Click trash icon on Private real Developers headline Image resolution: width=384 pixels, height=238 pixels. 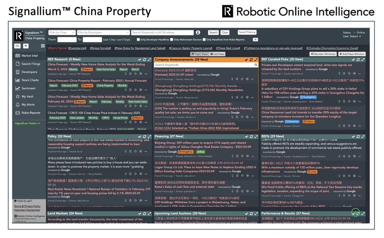[x=344, y=73]
